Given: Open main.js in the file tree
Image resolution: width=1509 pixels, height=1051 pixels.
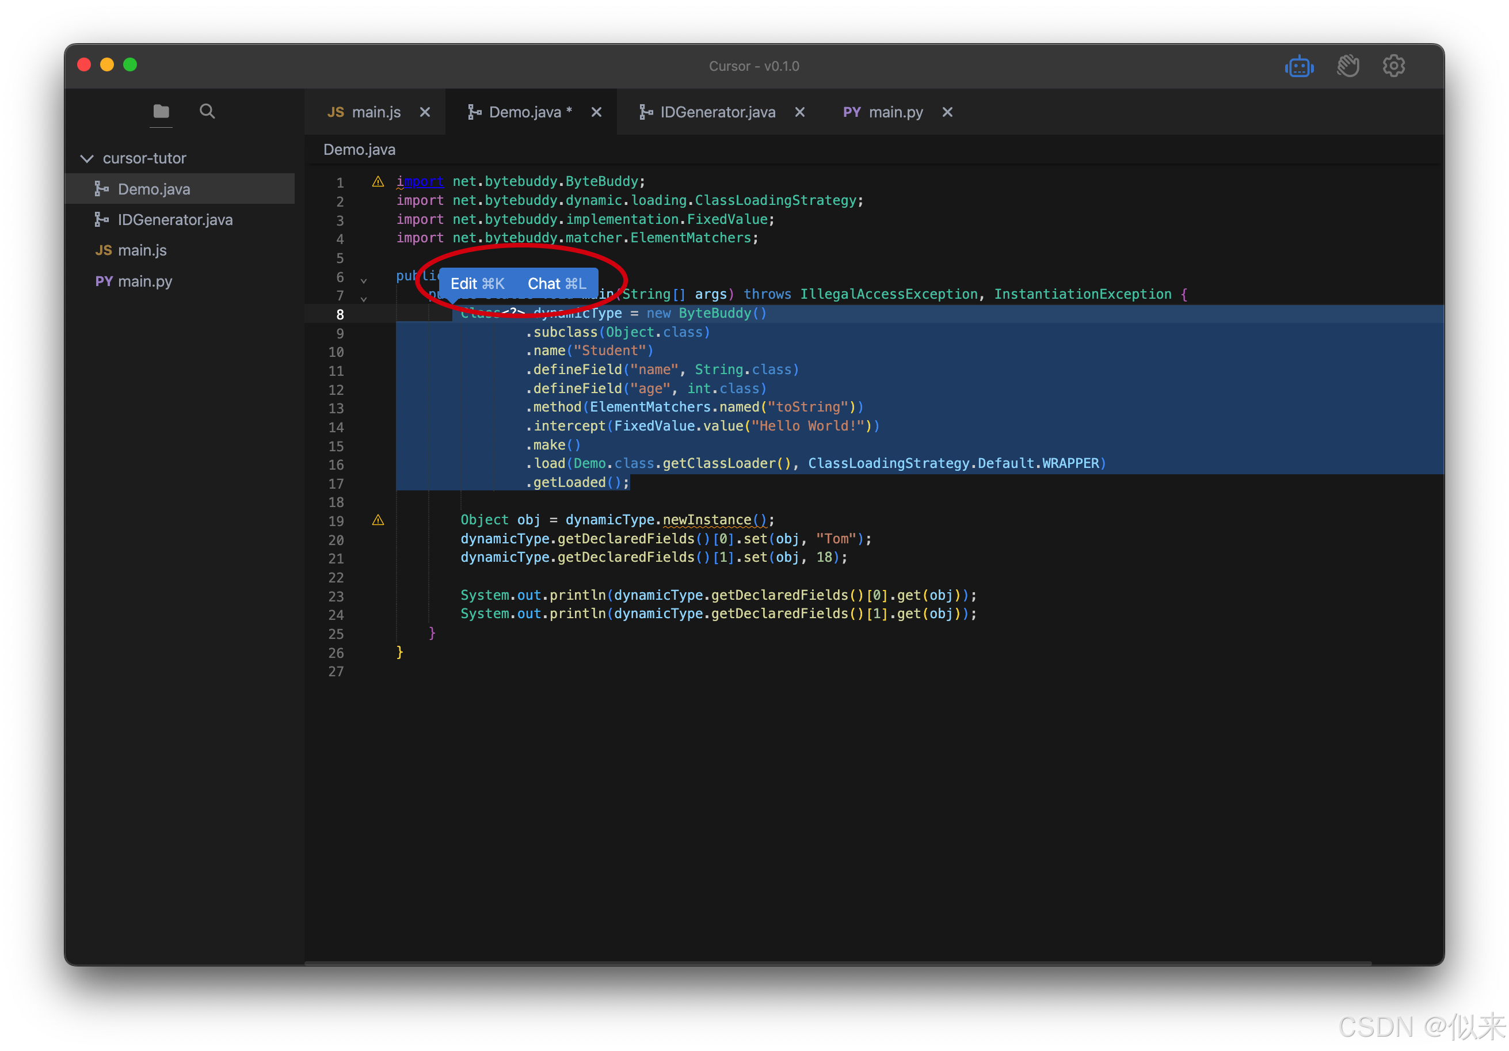Looking at the screenshot, I should [142, 250].
